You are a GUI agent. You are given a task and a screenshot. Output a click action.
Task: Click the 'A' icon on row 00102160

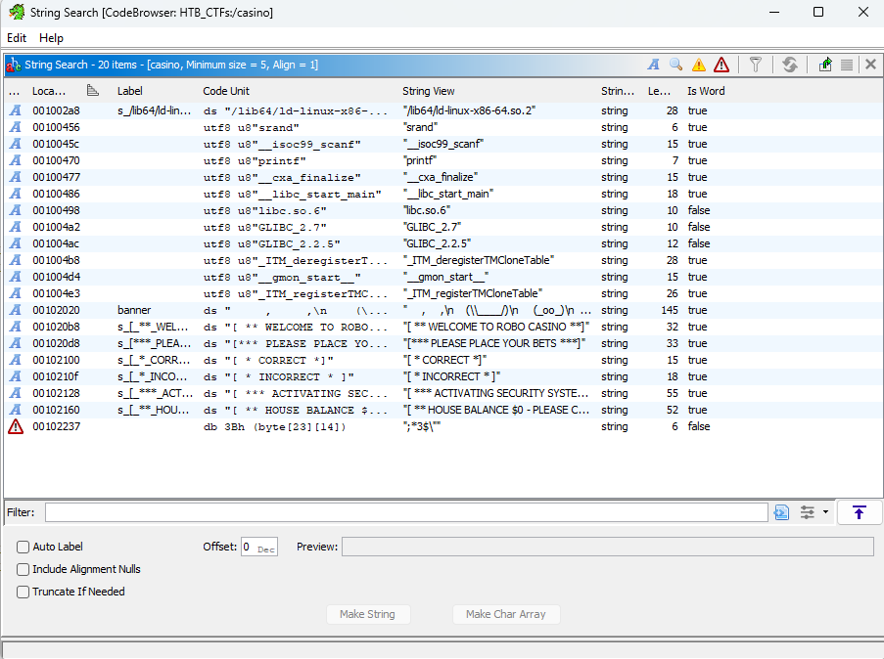16,410
